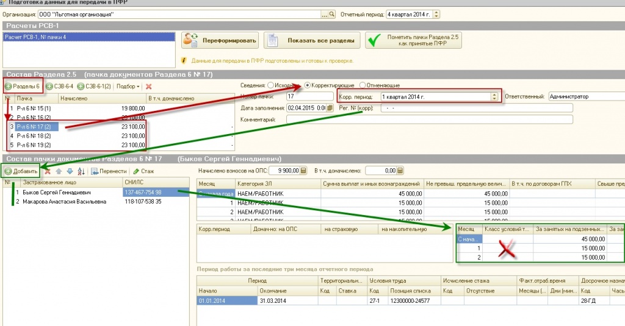Click SNILS 118-107-538 35 cell
The image size is (625, 326).
click(156, 202)
